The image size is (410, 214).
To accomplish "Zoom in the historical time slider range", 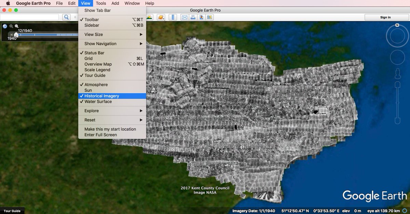I will pyautogui.click(x=16, y=26).
